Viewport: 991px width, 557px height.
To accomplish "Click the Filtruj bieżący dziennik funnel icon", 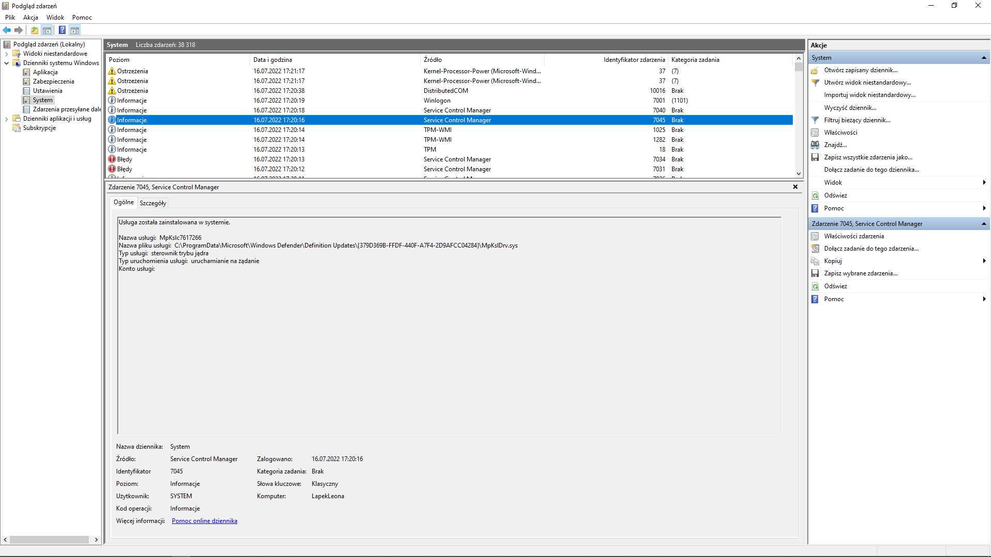I will [x=815, y=120].
